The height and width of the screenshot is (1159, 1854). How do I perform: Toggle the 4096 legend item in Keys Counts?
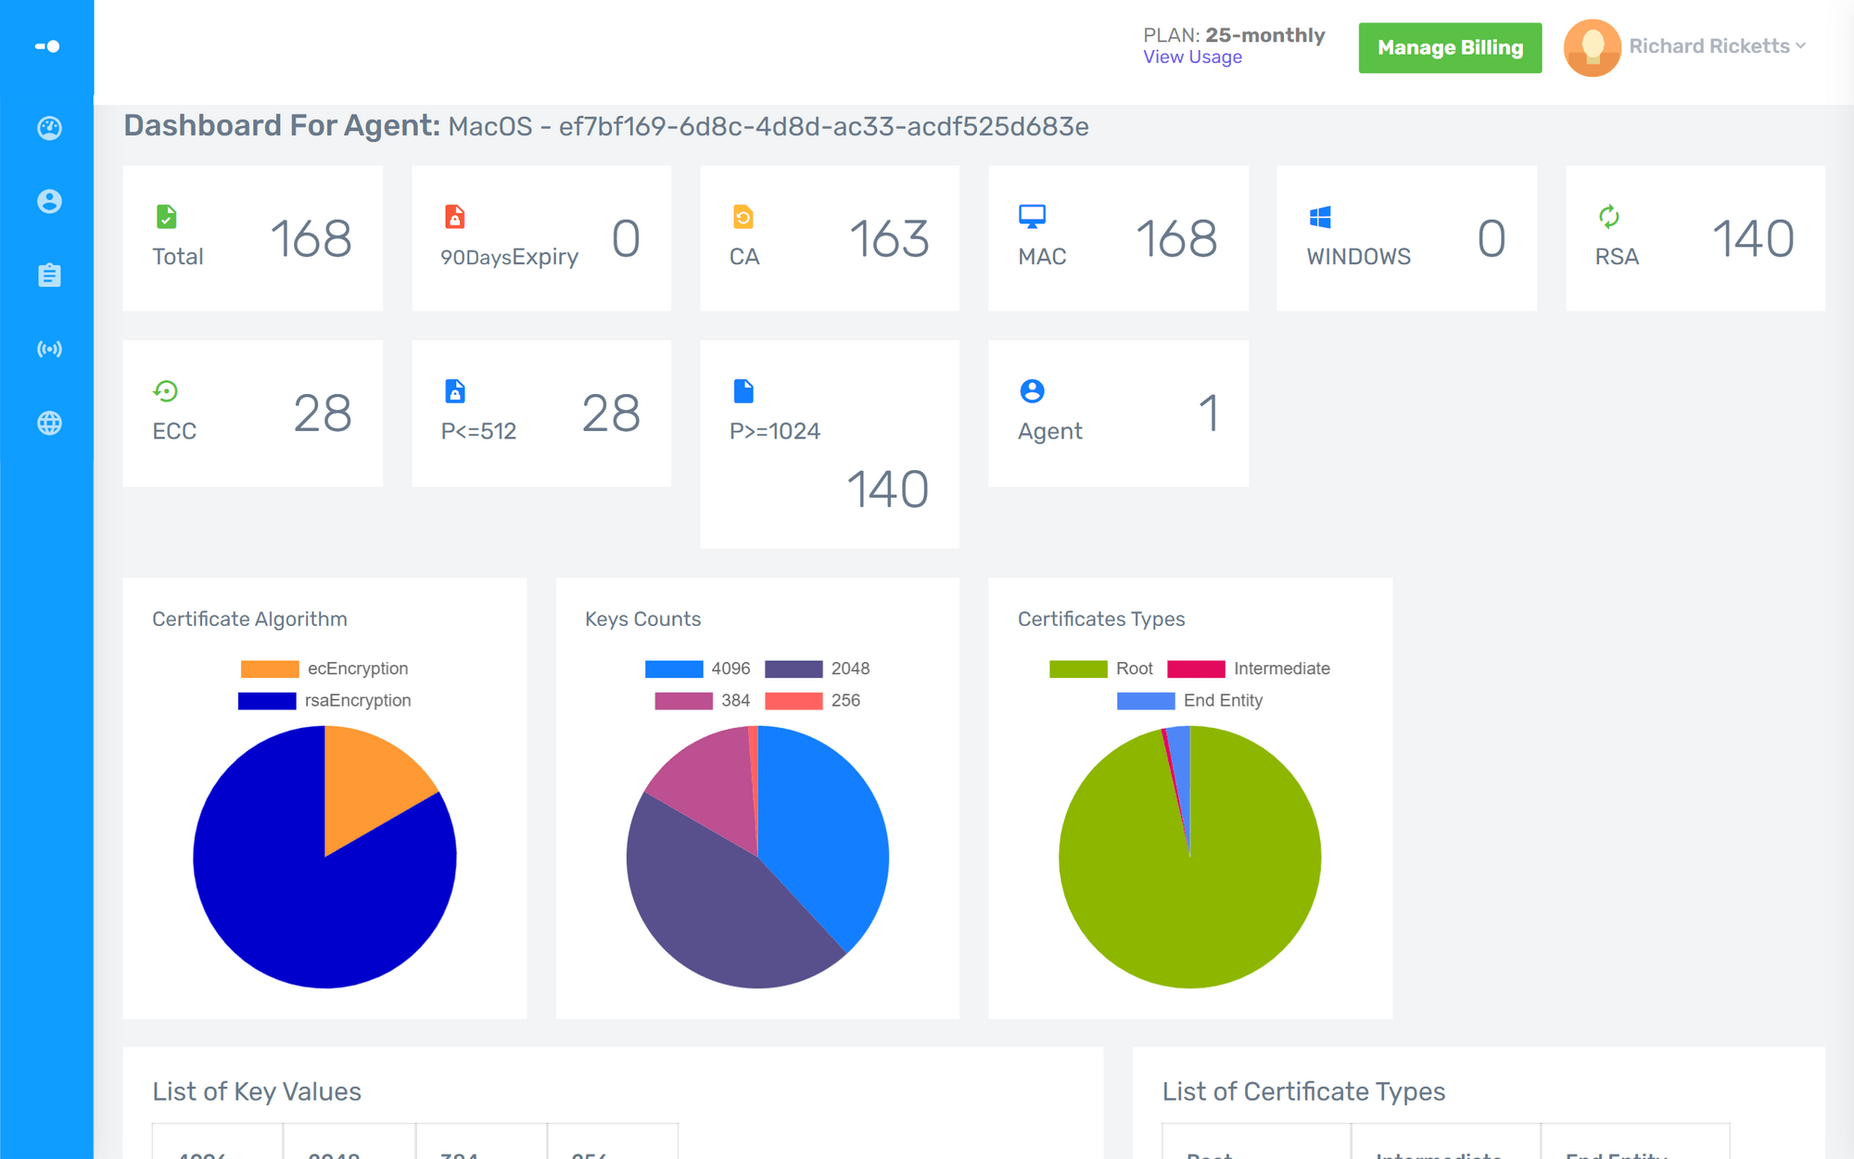697,669
